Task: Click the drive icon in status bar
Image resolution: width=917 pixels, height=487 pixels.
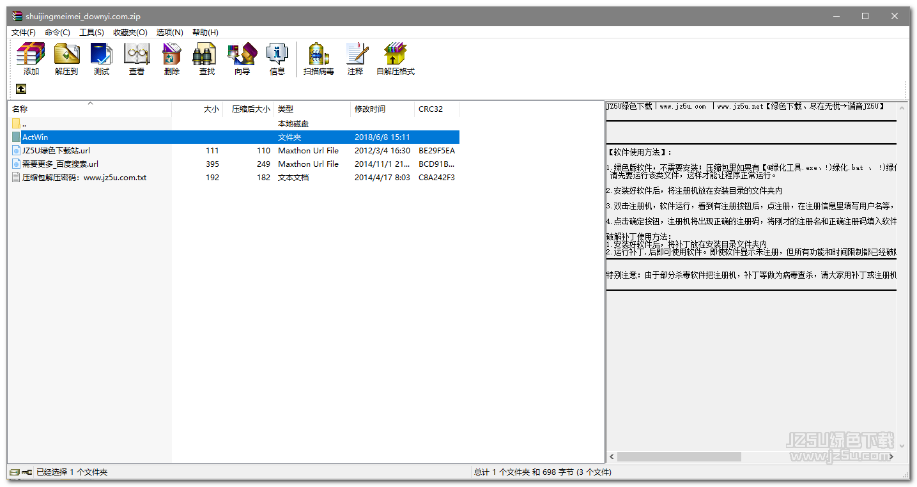Action: coord(14,472)
